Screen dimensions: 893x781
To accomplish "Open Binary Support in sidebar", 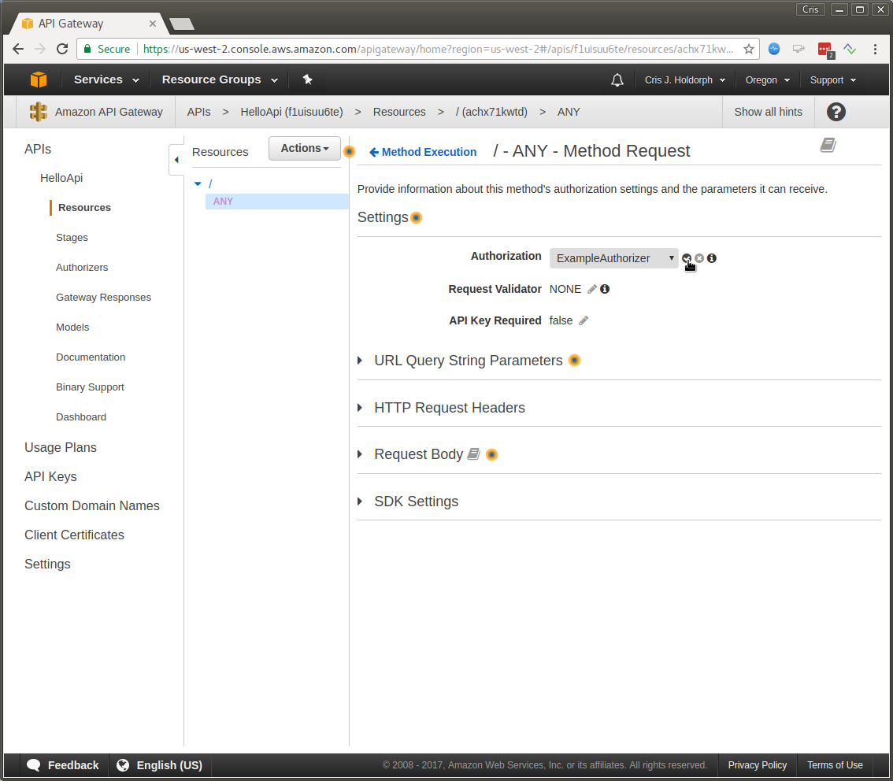I will [90, 387].
